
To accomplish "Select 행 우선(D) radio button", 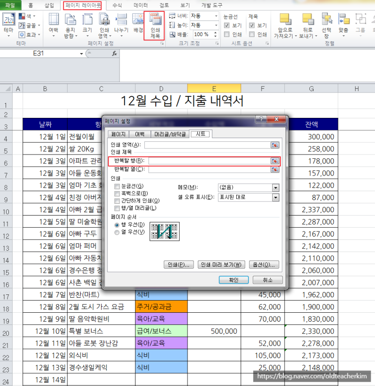I will (x=117, y=225).
